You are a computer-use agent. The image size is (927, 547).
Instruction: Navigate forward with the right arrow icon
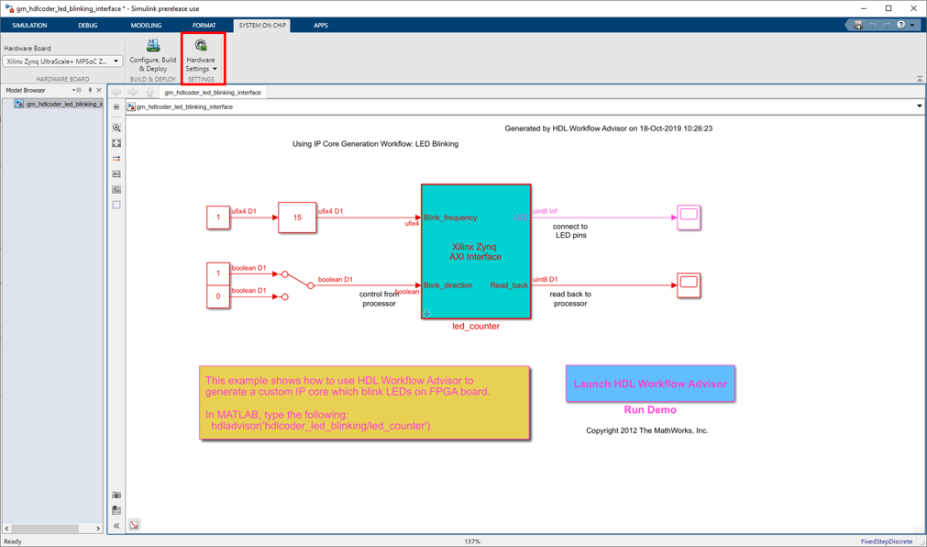coord(133,93)
